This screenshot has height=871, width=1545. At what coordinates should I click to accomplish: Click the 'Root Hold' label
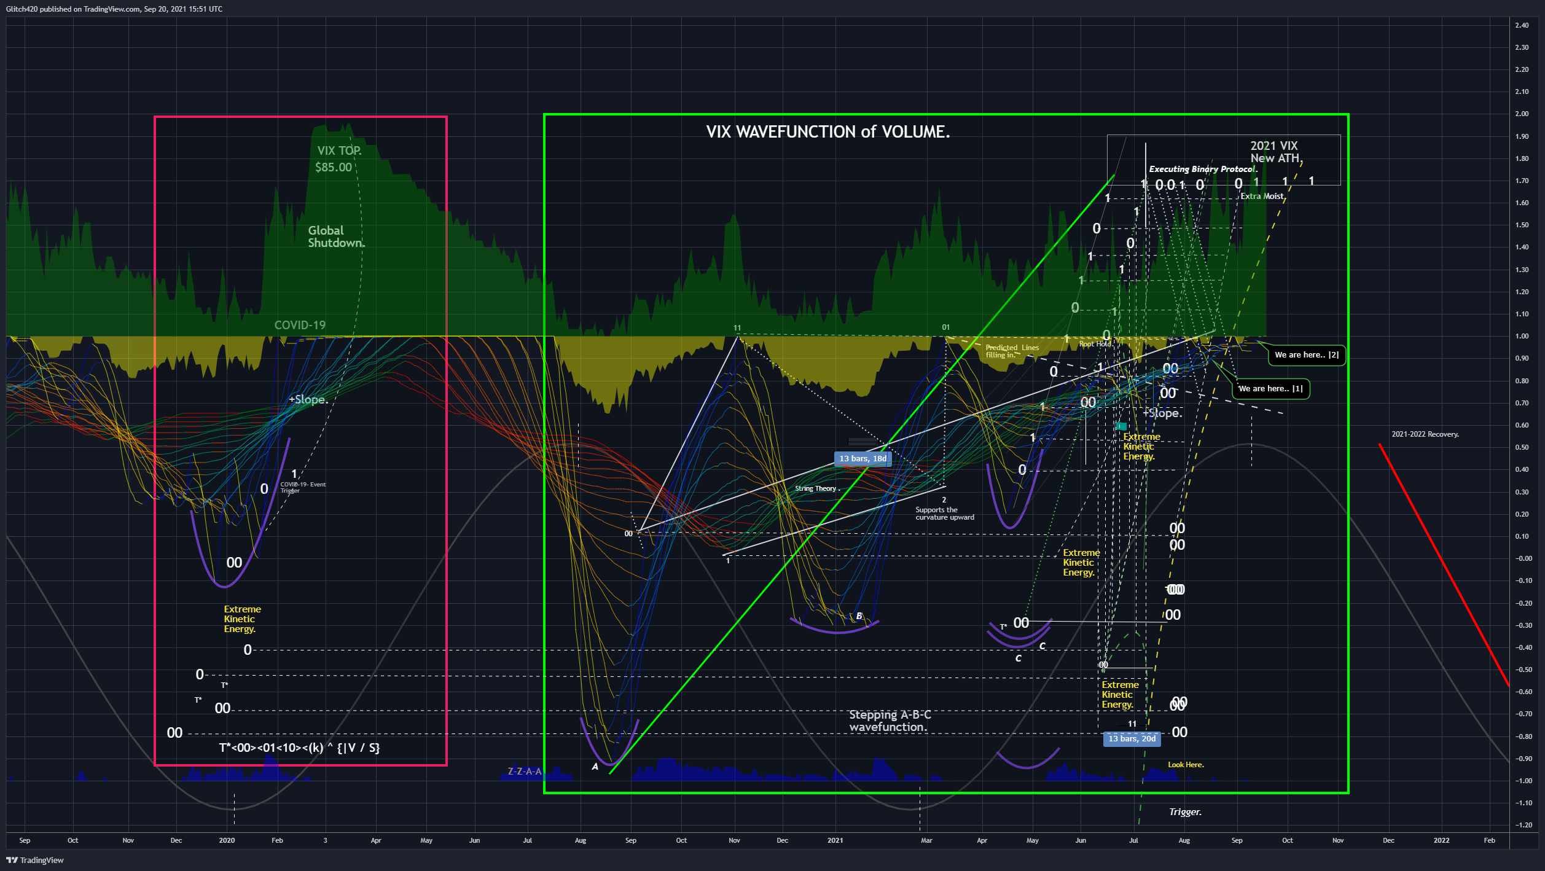1095,344
